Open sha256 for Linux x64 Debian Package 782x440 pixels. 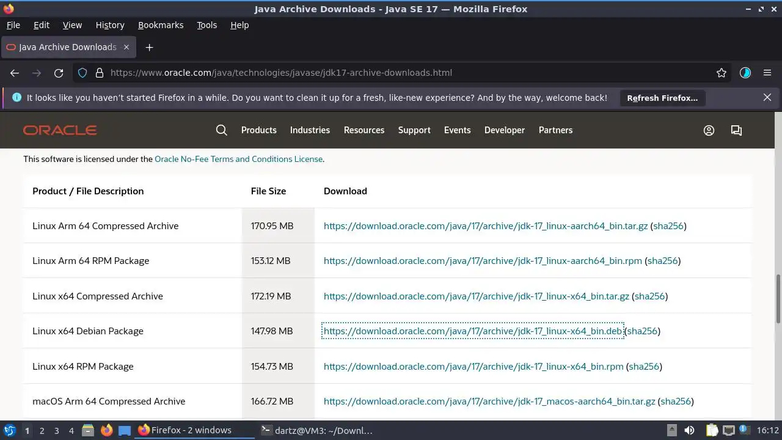(x=642, y=331)
